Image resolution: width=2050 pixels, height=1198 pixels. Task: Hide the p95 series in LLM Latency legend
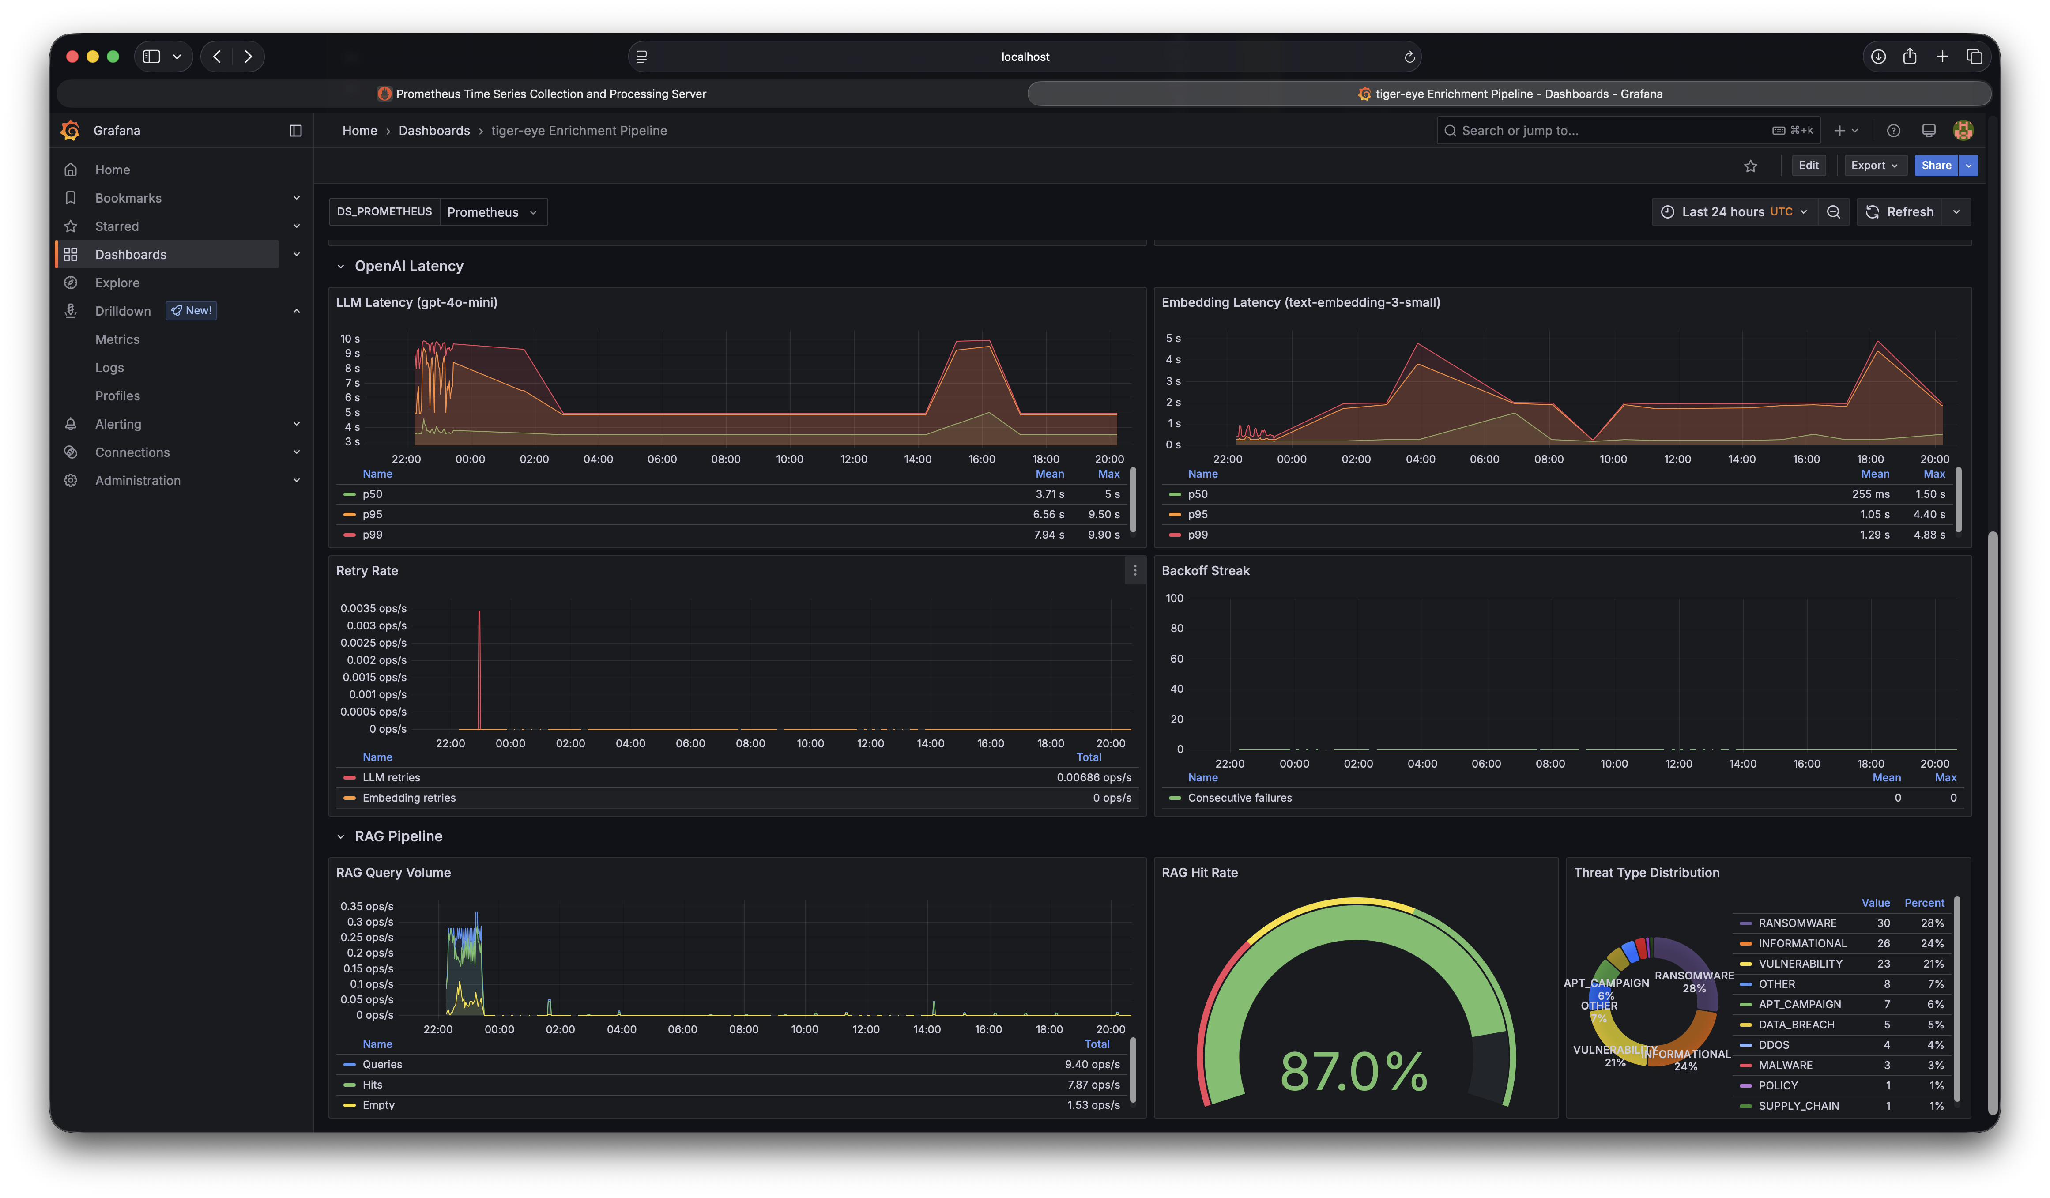click(373, 514)
